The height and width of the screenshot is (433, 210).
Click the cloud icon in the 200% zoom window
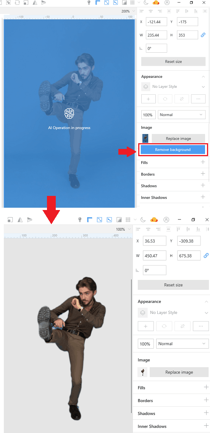click(156, 3)
